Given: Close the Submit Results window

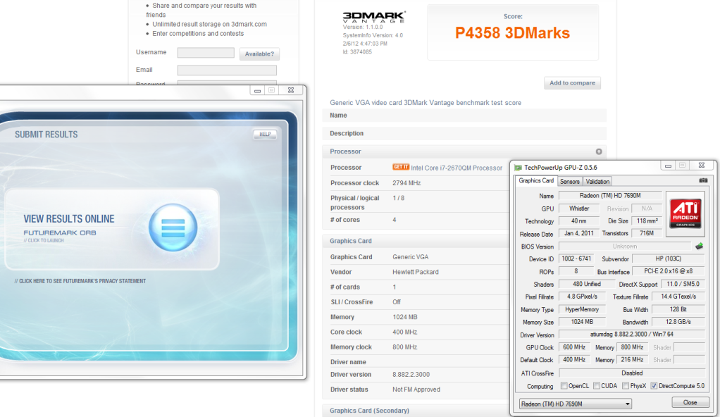Looking at the screenshot, I should pos(291,90).
